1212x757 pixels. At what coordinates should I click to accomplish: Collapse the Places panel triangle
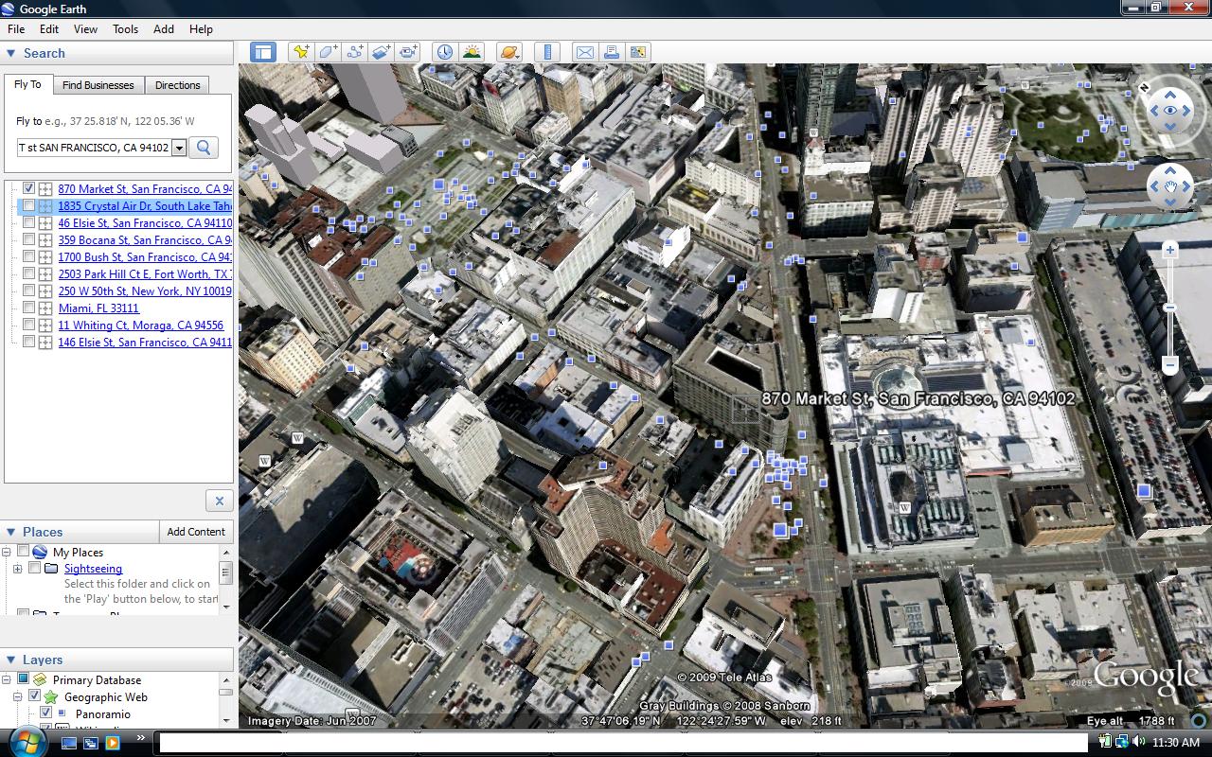click(11, 532)
